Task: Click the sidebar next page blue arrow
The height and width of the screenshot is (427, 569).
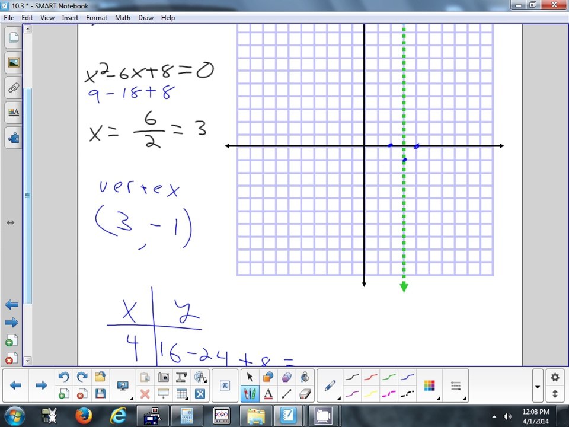Action: pyautogui.click(x=12, y=323)
